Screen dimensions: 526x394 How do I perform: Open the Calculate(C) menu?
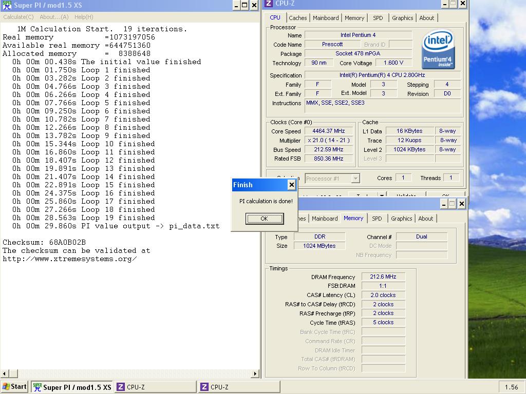coord(18,17)
